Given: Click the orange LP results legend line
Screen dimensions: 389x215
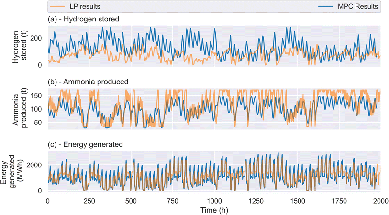Looking at the screenshot, I should 57,6.
